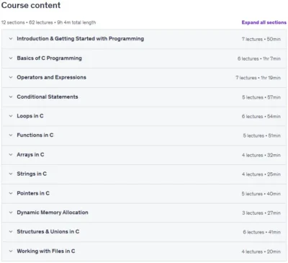Expand chevron beside Introduction & Getting Started

point(11,39)
